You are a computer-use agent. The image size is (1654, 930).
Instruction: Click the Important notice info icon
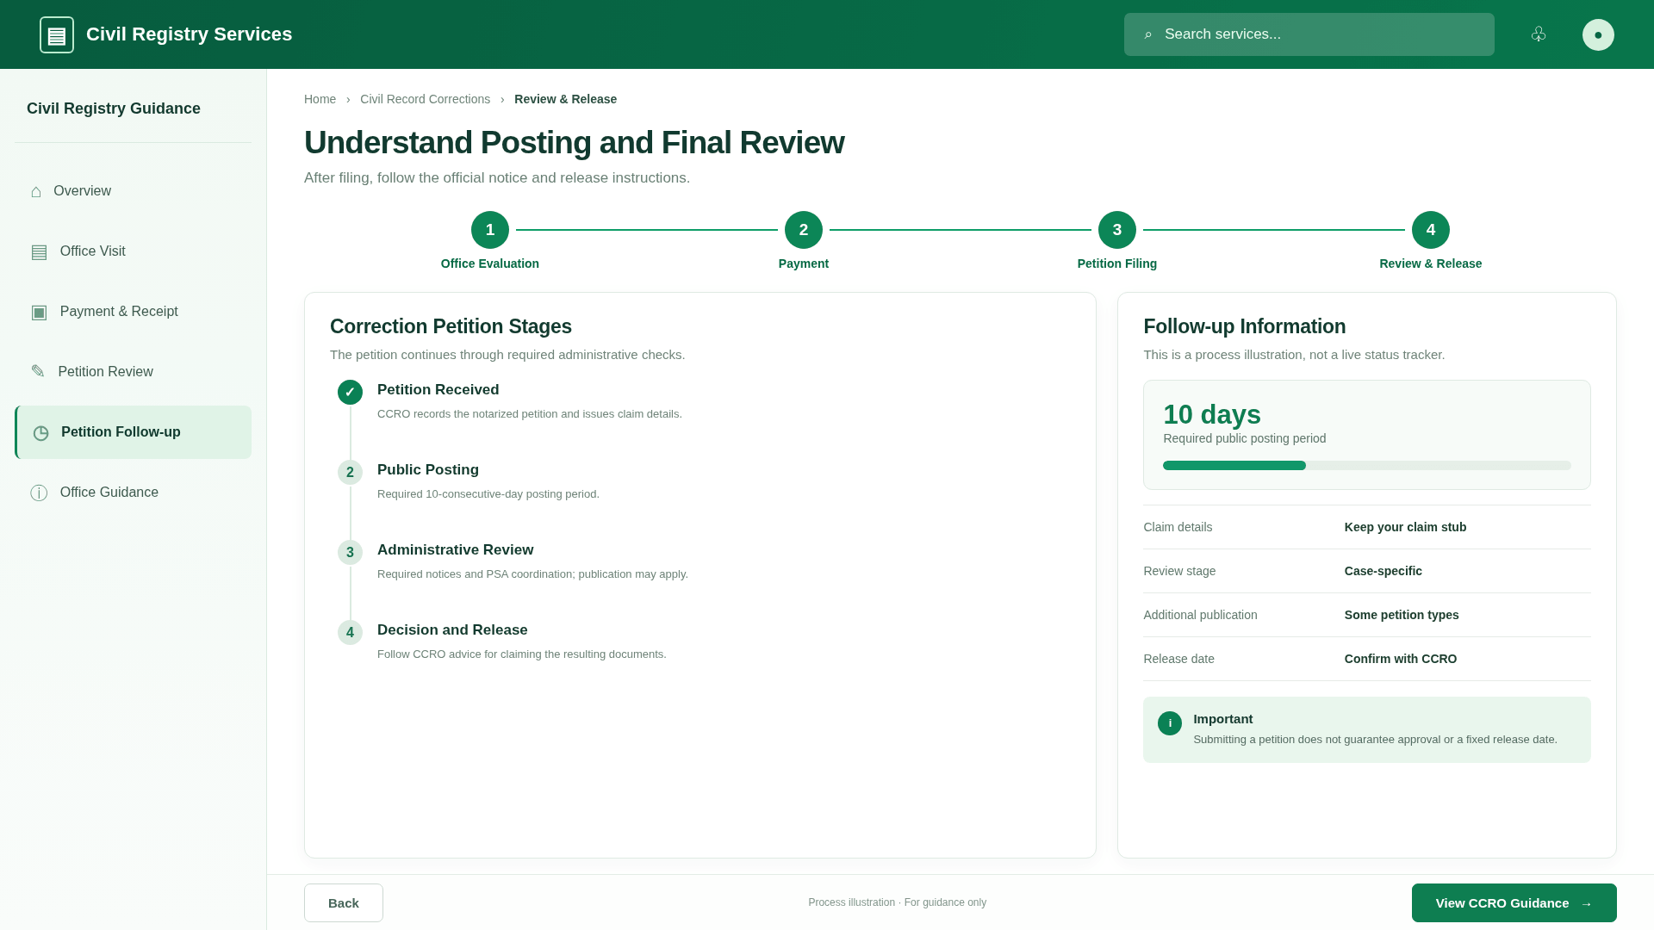click(x=1170, y=723)
